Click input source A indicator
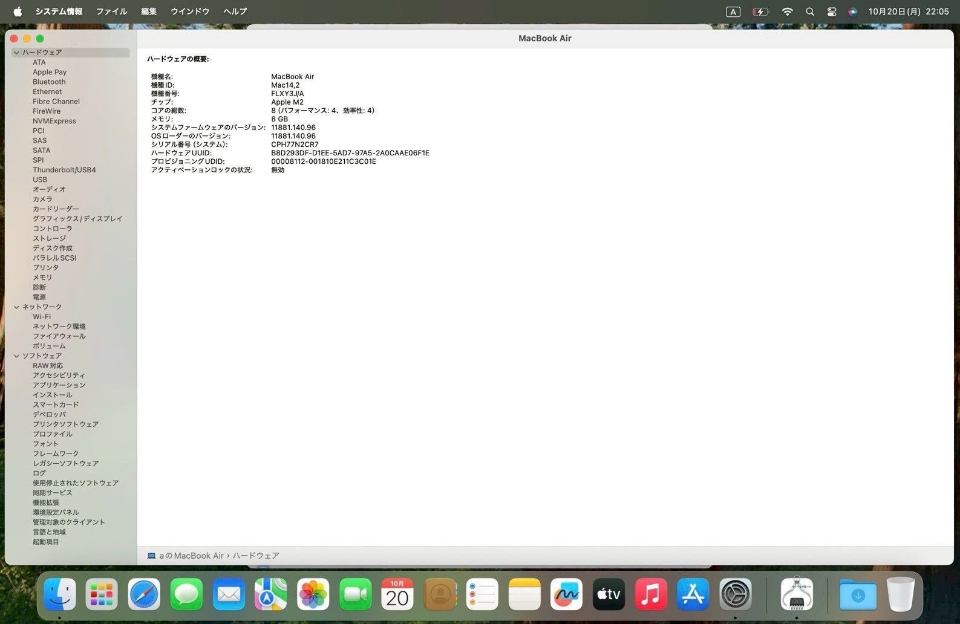 click(733, 11)
